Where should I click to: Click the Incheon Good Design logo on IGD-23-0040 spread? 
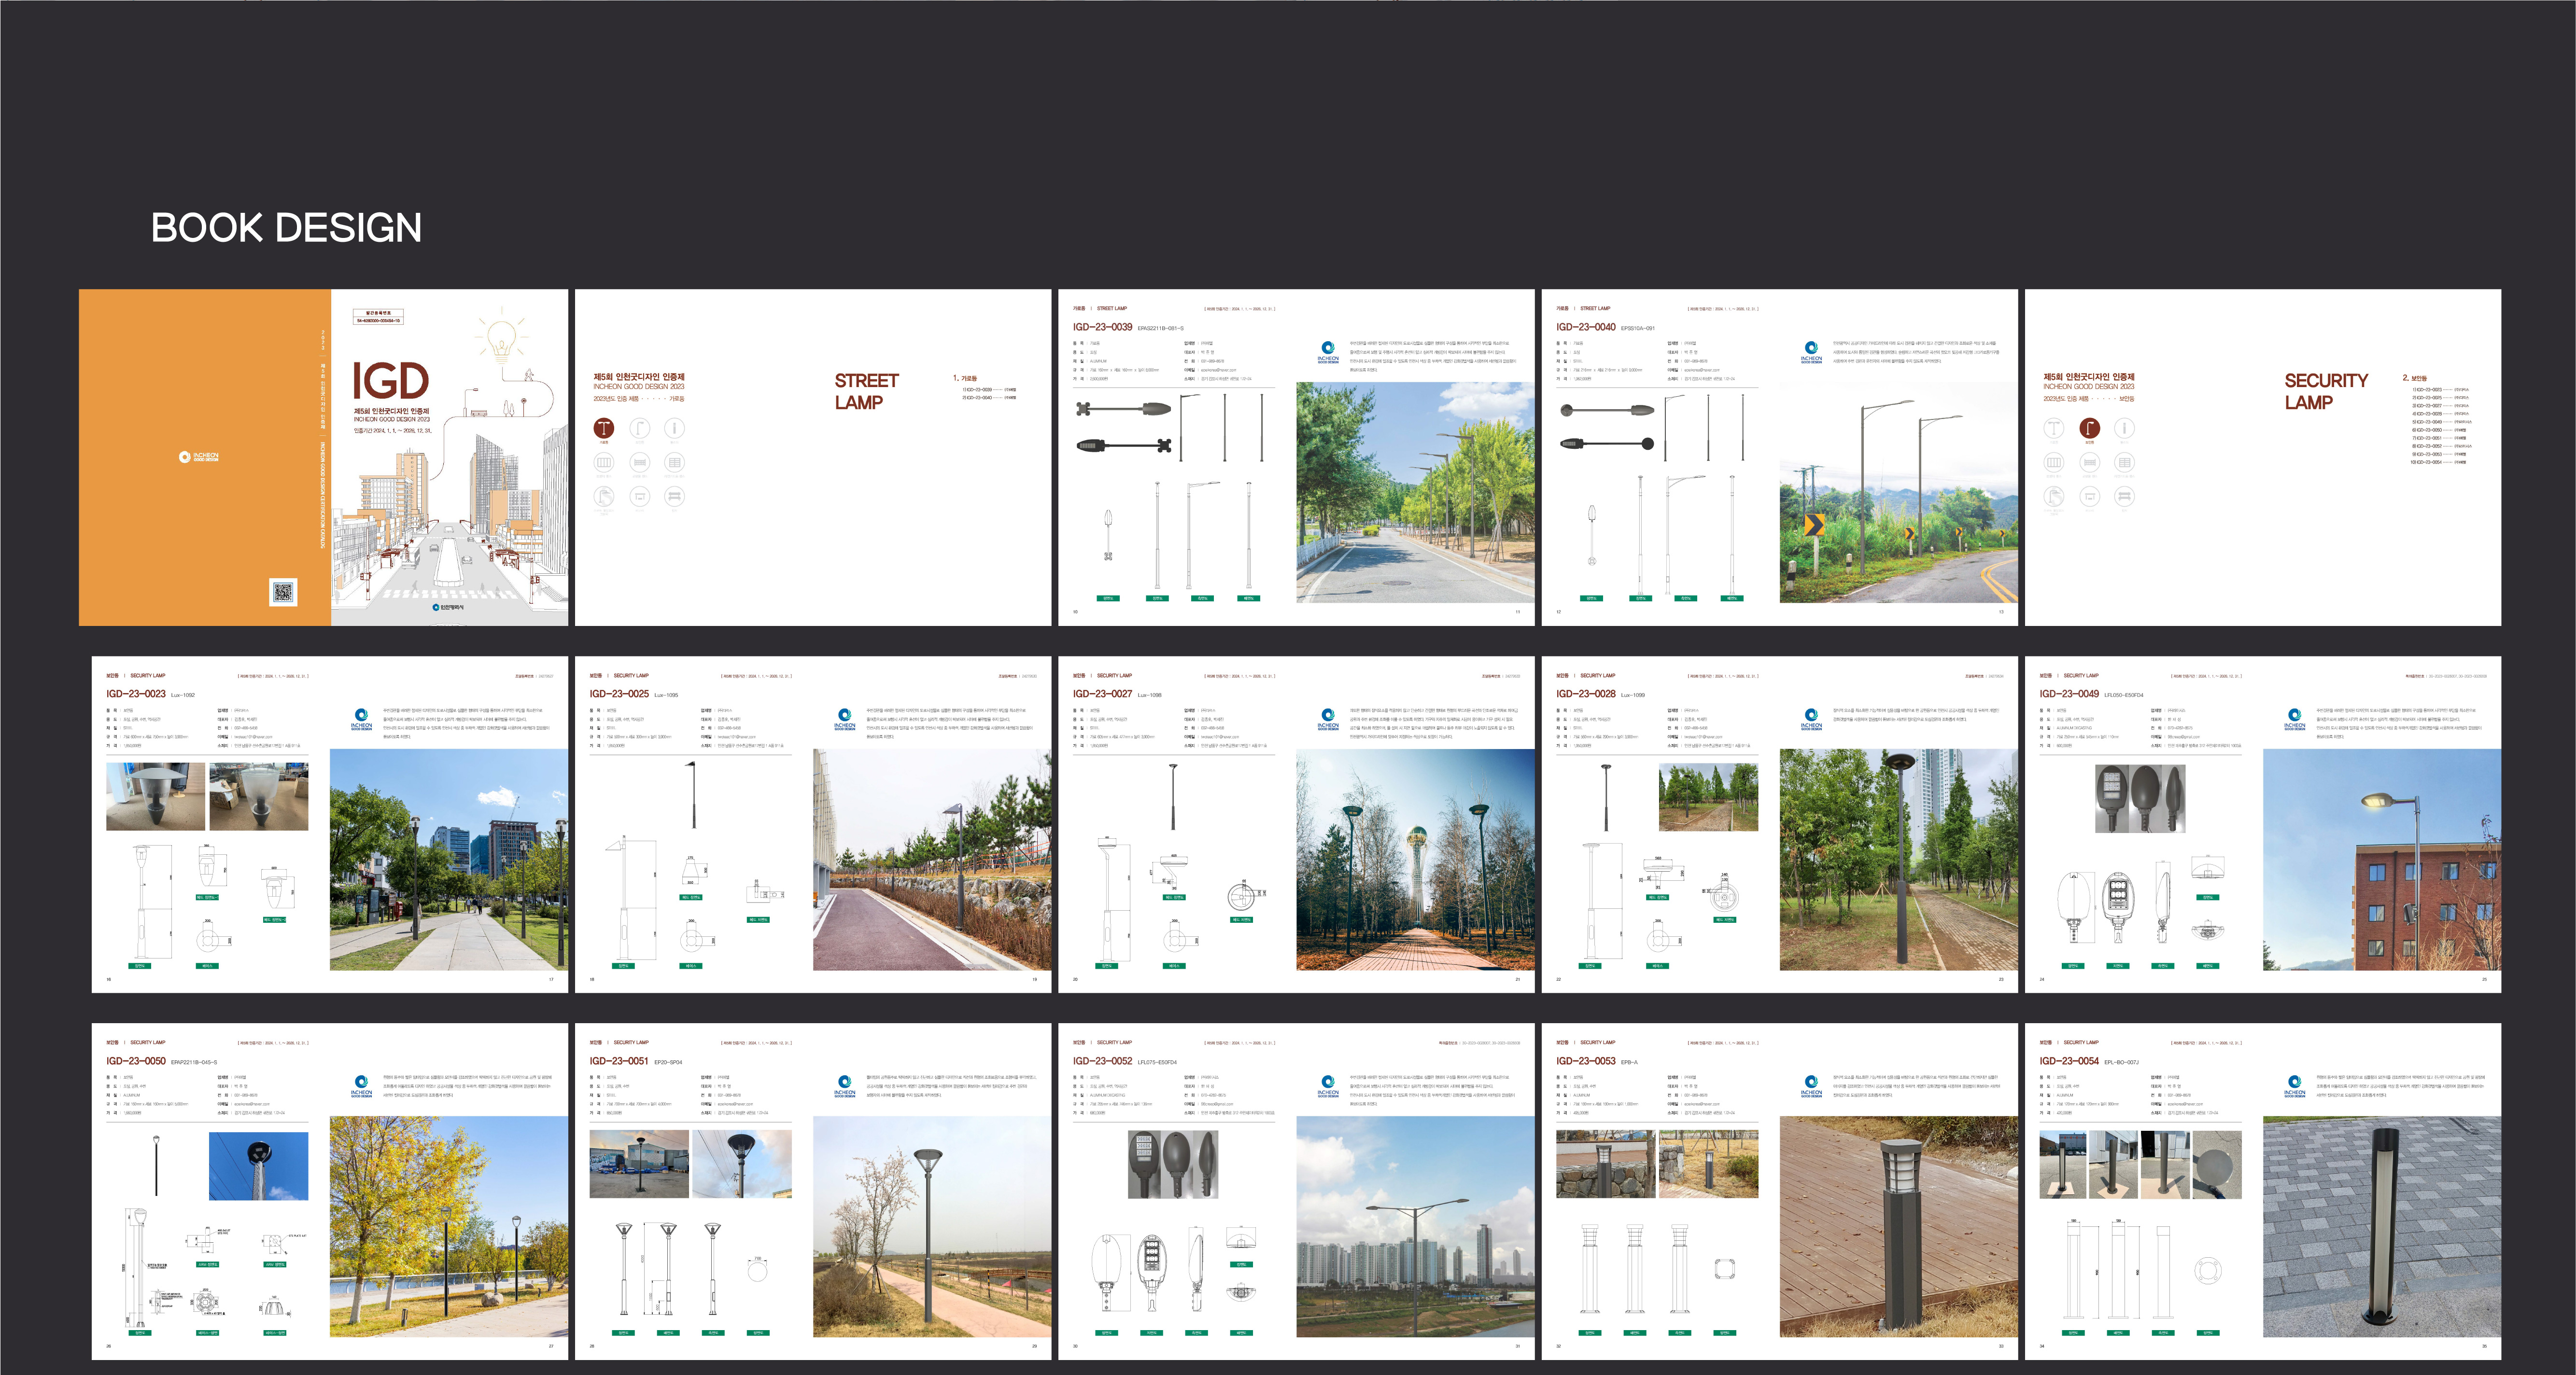(x=1811, y=352)
